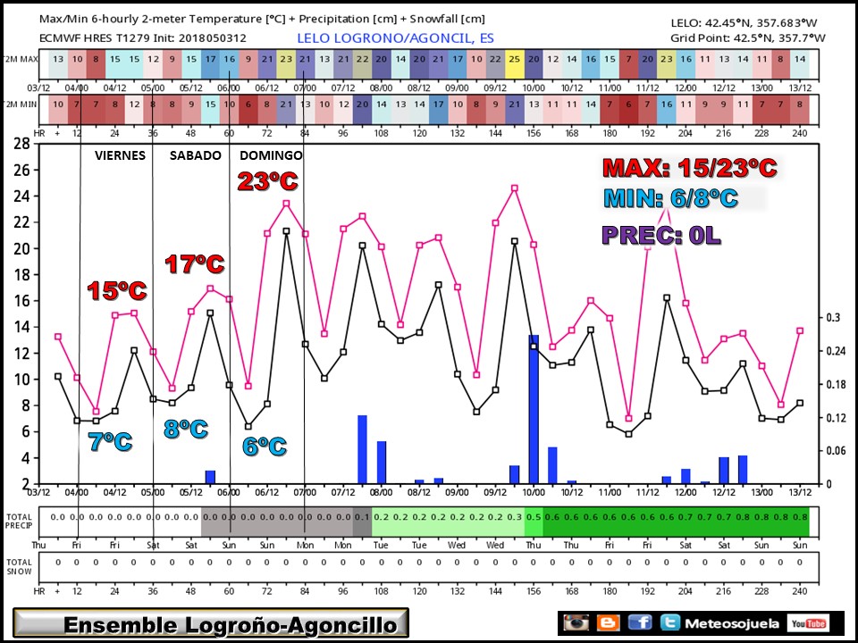Viewport: 858px width, 643px height.
Task: Click the purple PREC: 0L summary text
Action: tap(661, 235)
